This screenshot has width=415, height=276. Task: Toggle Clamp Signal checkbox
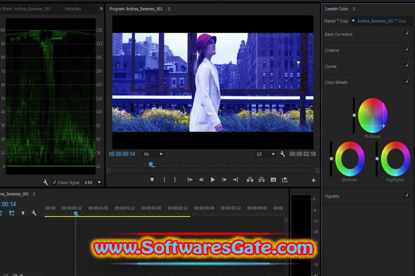tap(55, 182)
